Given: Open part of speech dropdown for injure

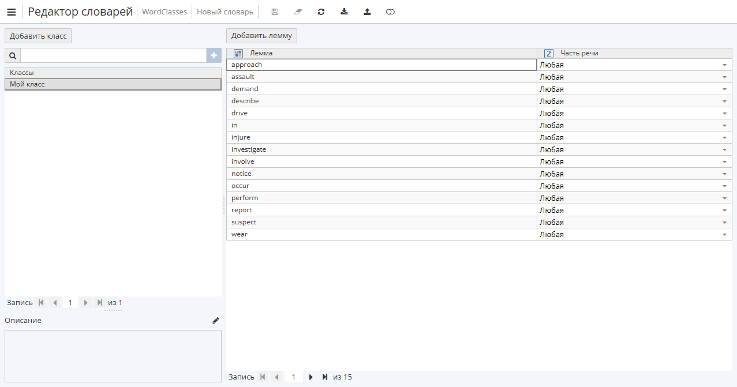Looking at the screenshot, I should click(724, 138).
